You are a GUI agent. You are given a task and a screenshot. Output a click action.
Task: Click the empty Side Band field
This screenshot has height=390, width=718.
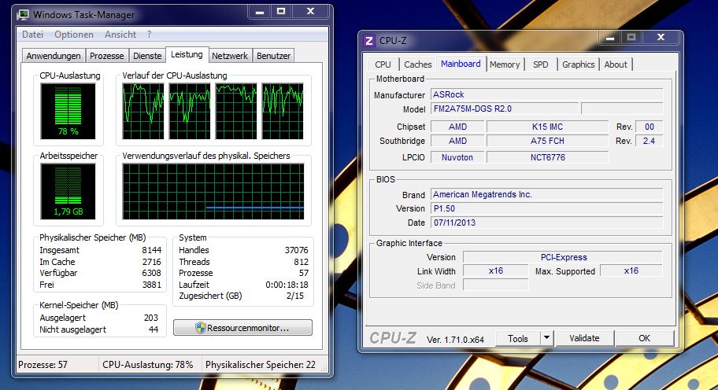495,285
